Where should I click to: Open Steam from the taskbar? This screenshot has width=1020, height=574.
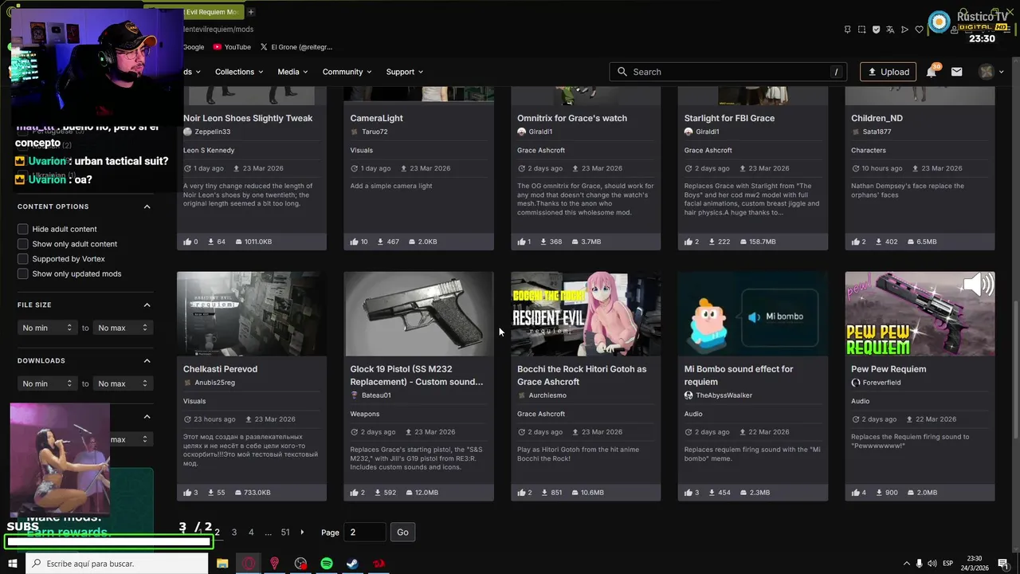pyautogui.click(x=352, y=564)
